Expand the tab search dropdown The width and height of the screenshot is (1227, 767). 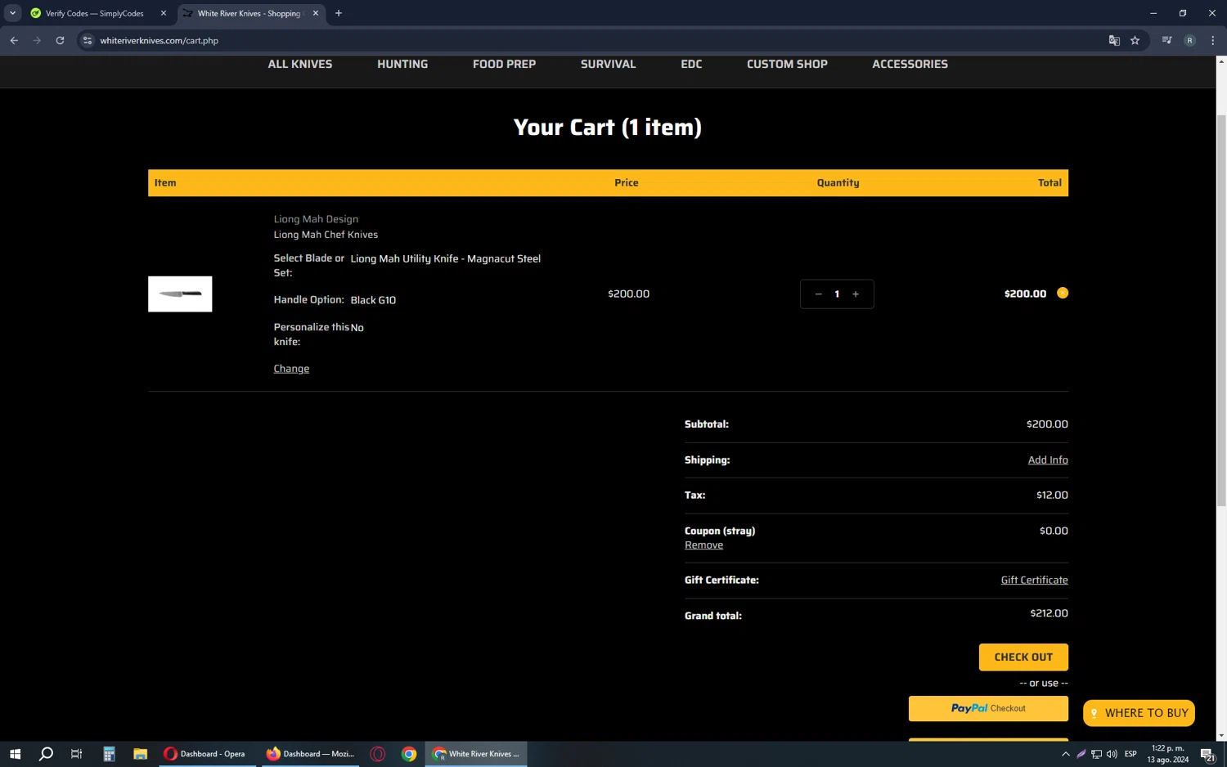(x=13, y=13)
